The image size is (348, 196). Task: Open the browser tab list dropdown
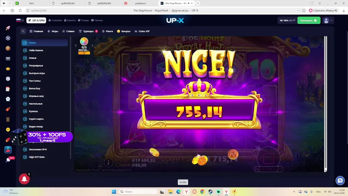tap(10, 3)
